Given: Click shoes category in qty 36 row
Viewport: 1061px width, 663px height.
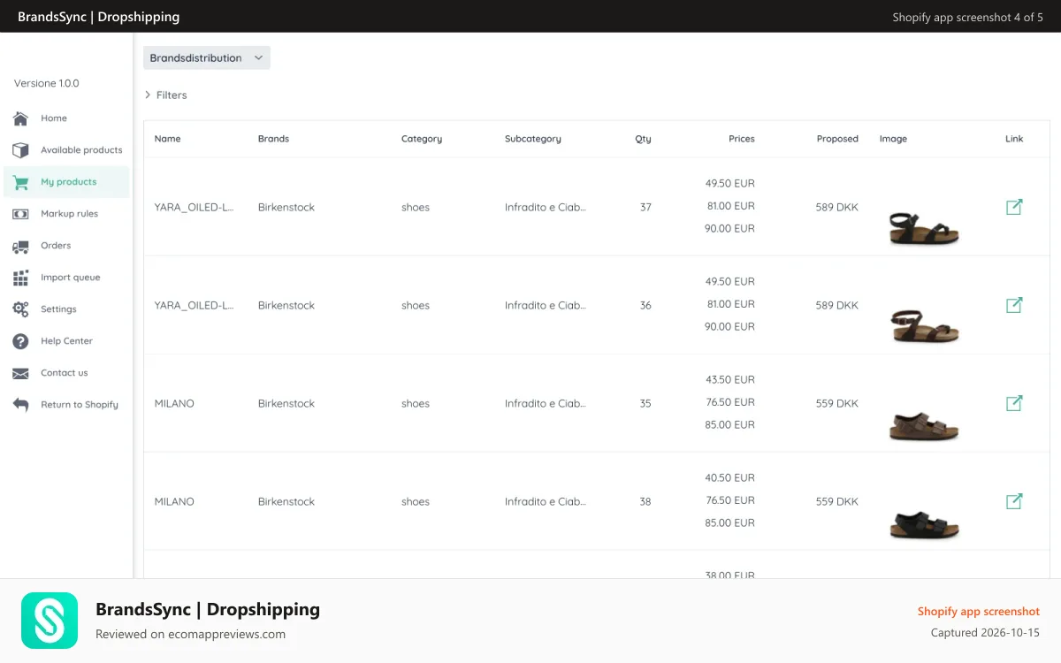Looking at the screenshot, I should 416,305.
